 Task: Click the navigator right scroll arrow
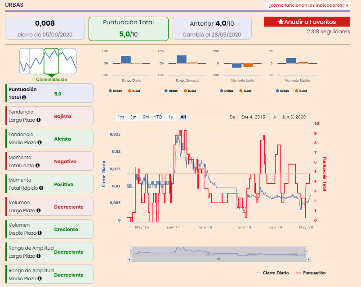tap(308, 260)
